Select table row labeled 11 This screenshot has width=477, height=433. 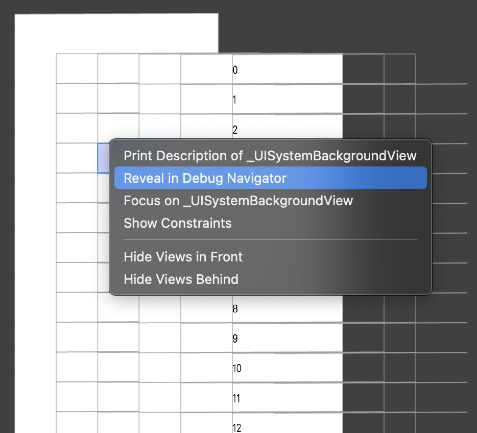pyautogui.click(x=288, y=397)
